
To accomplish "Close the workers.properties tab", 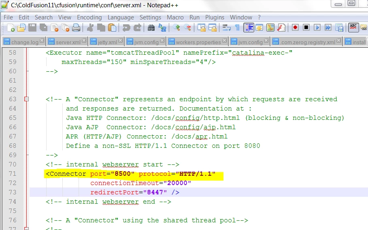I will click(x=224, y=40).
